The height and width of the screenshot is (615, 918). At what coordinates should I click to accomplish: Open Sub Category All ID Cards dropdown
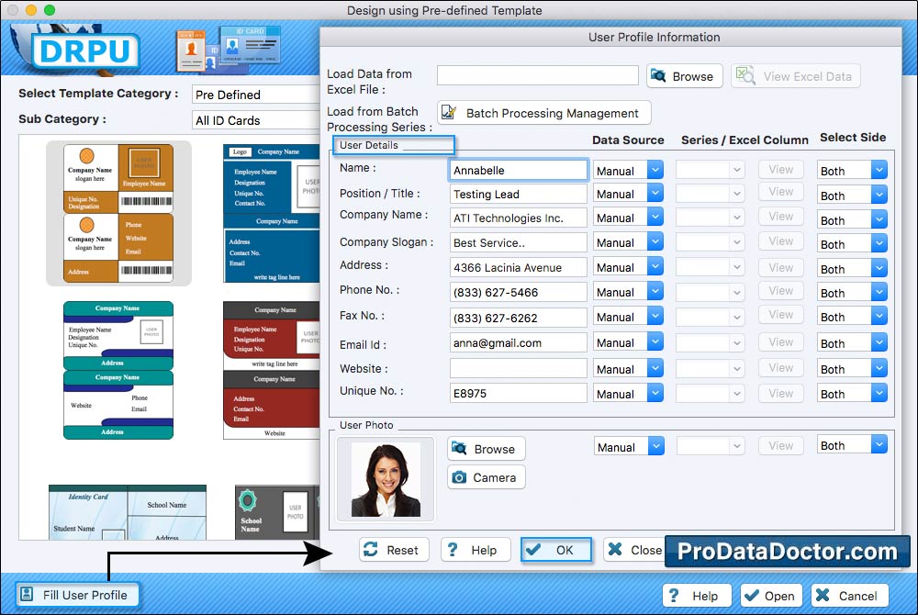[x=255, y=120]
